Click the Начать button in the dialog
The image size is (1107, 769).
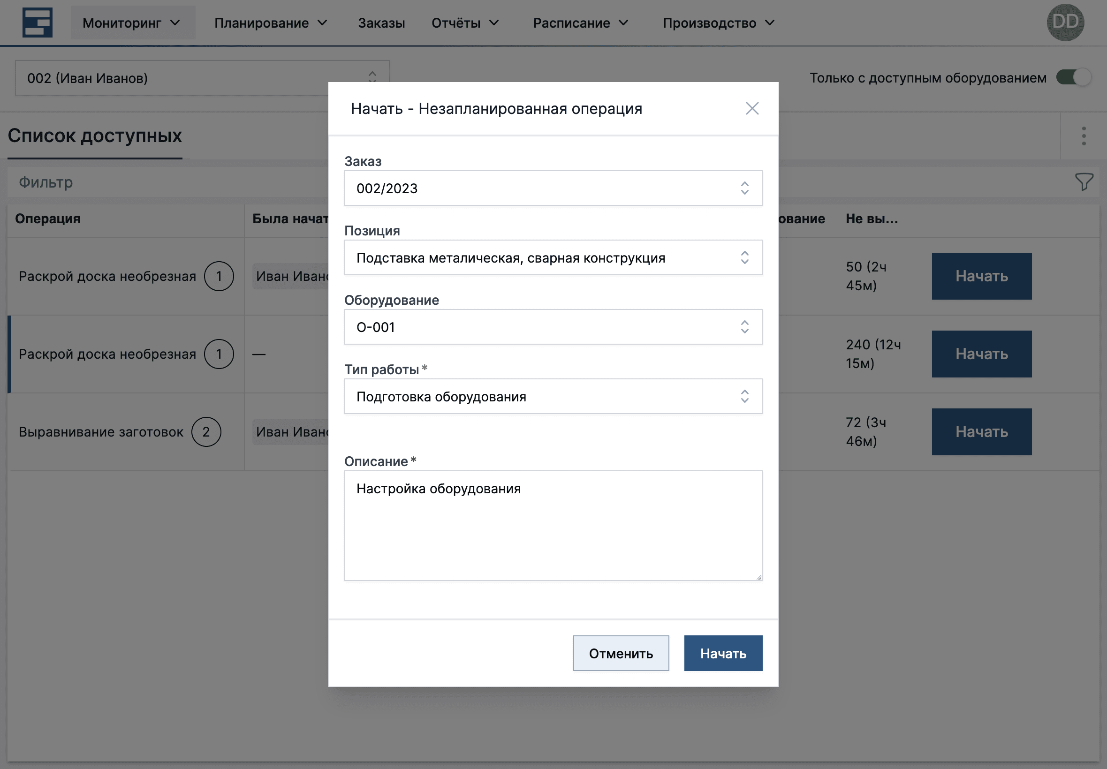tap(723, 653)
